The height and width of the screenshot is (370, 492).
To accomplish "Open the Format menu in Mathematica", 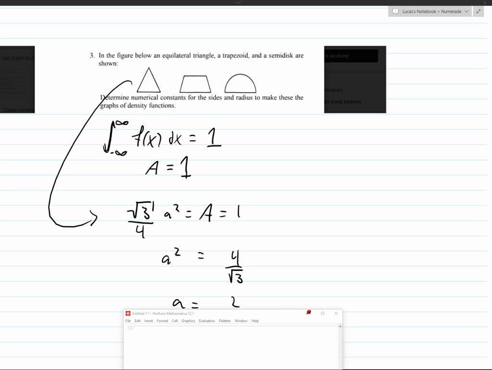I will click(162, 321).
